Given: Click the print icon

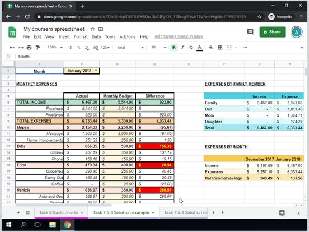Looking at the screenshot, I should pos(29,47).
